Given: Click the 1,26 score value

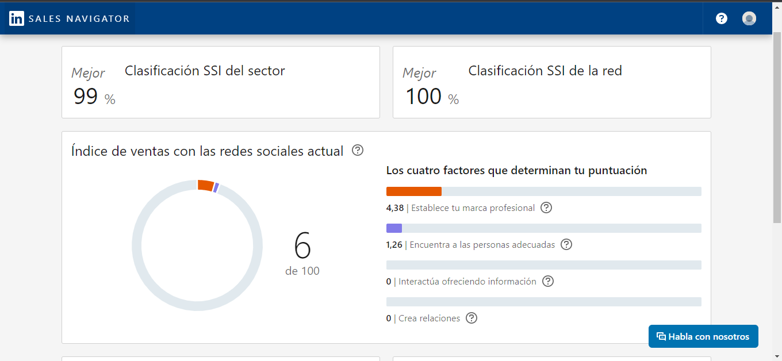Looking at the screenshot, I should click(x=394, y=245).
